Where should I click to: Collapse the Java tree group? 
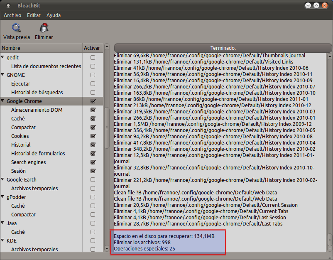pos(3,223)
